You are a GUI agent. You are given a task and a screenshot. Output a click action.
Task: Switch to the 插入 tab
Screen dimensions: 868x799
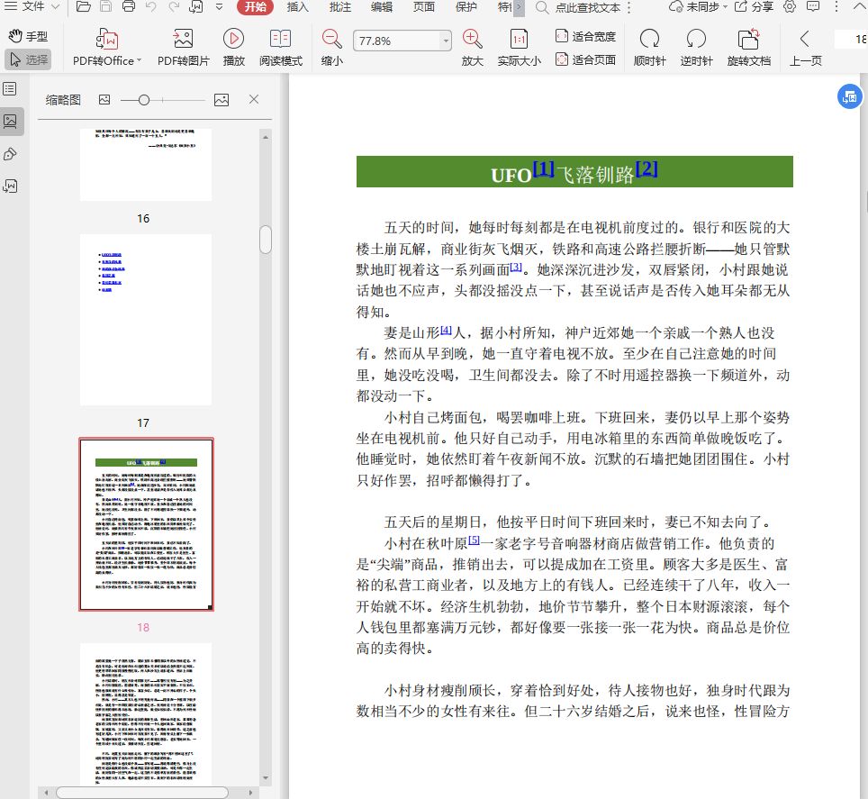pyautogui.click(x=297, y=7)
